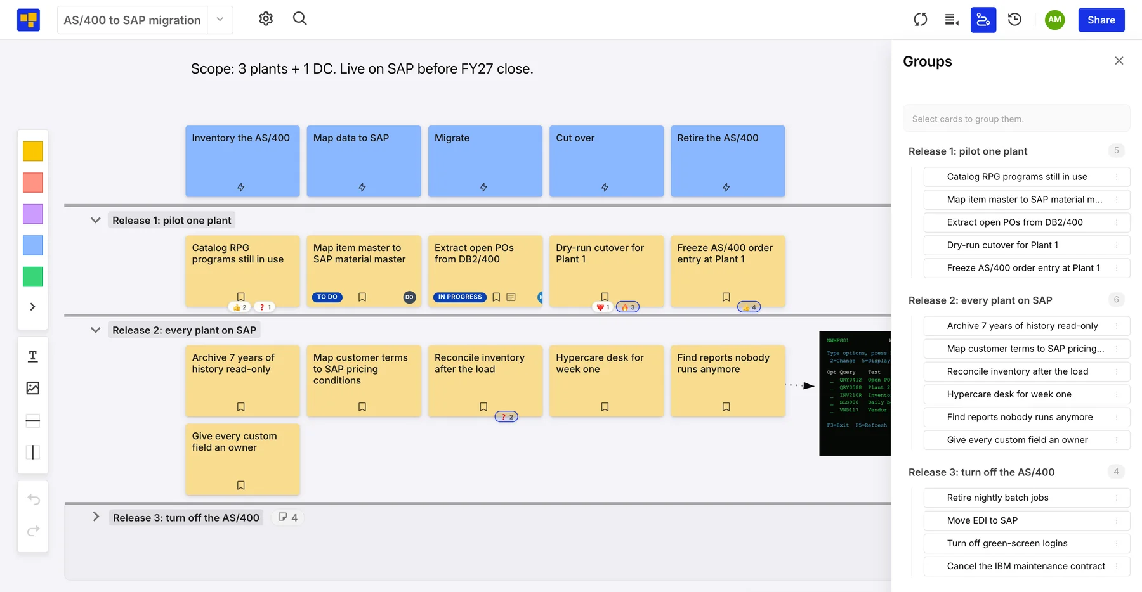Click the Release 1 group heading in panel
Viewport: 1142px width, 592px height.
tap(968, 151)
